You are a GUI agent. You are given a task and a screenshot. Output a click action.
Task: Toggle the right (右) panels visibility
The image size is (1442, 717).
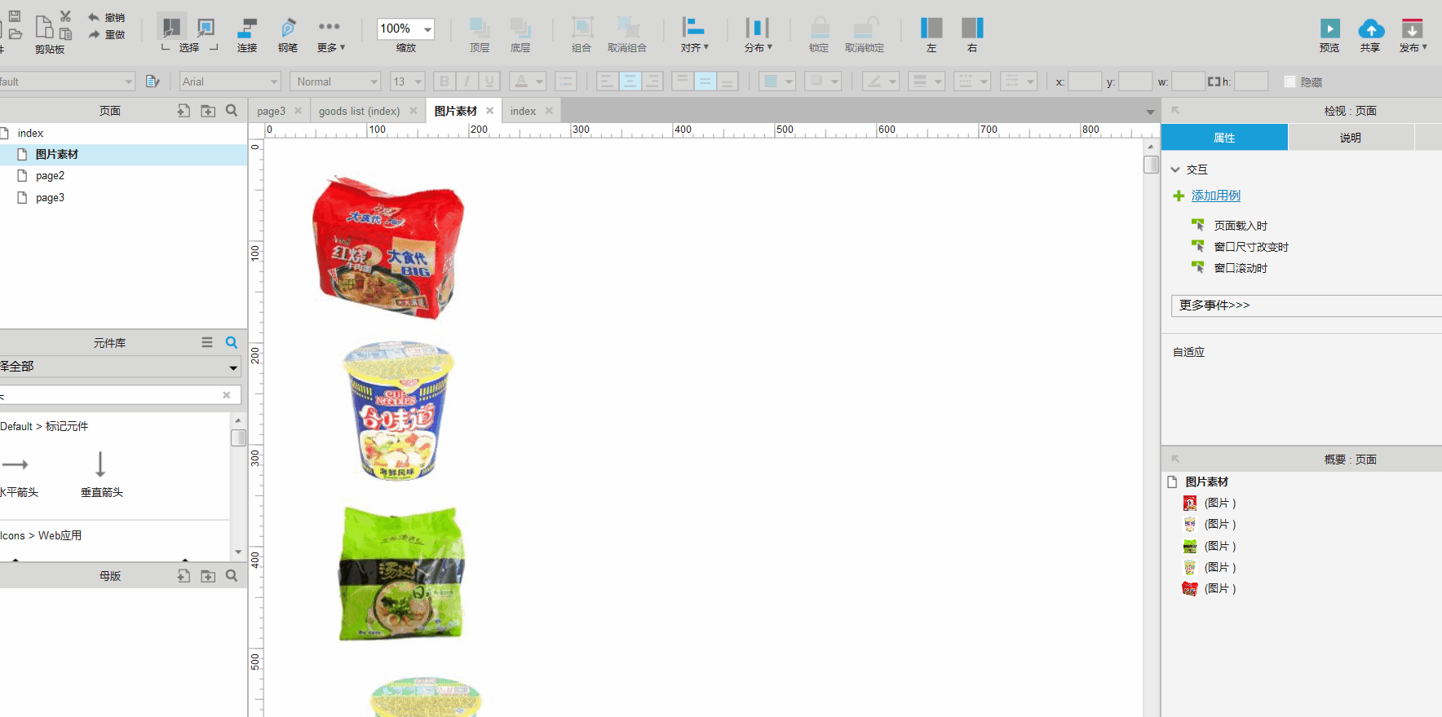pos(972,36)
